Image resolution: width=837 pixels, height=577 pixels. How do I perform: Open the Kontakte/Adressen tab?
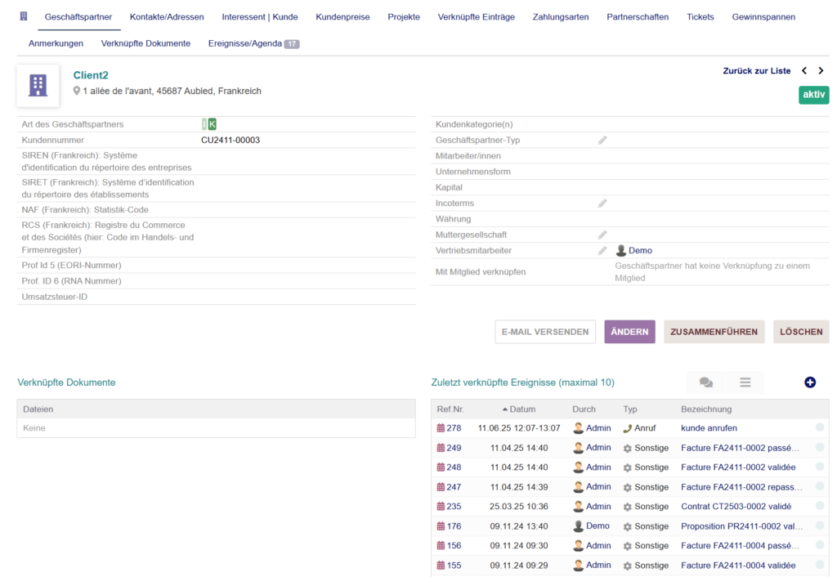(x=167, y=17)
